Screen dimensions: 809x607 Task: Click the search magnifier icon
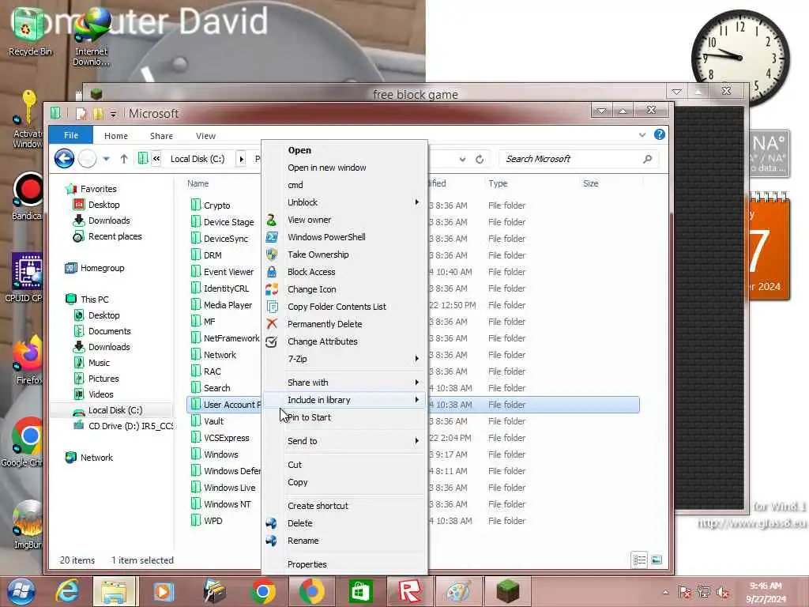pyautogui.click(x=648, y=159)
